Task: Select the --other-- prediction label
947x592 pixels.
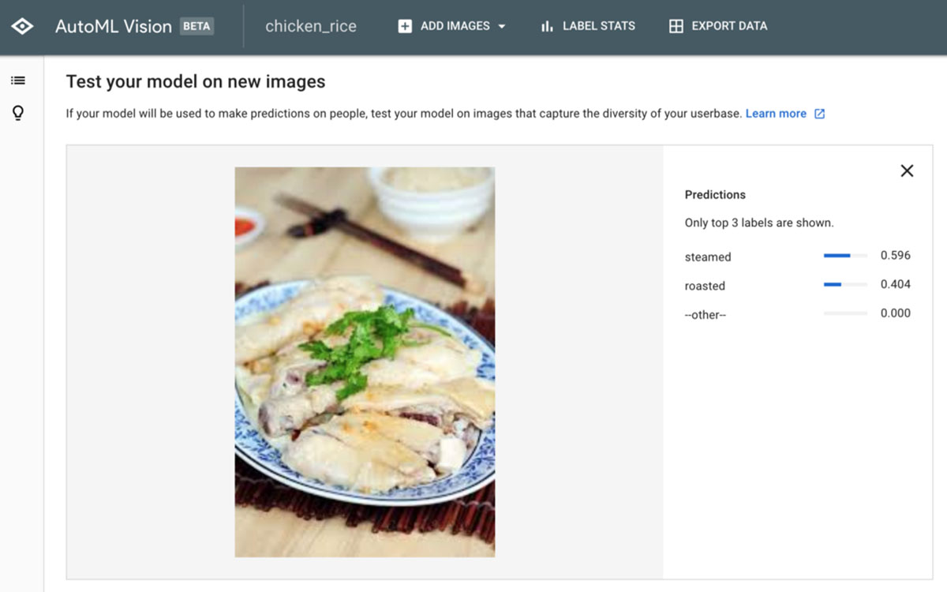Action: pos(705,315)
